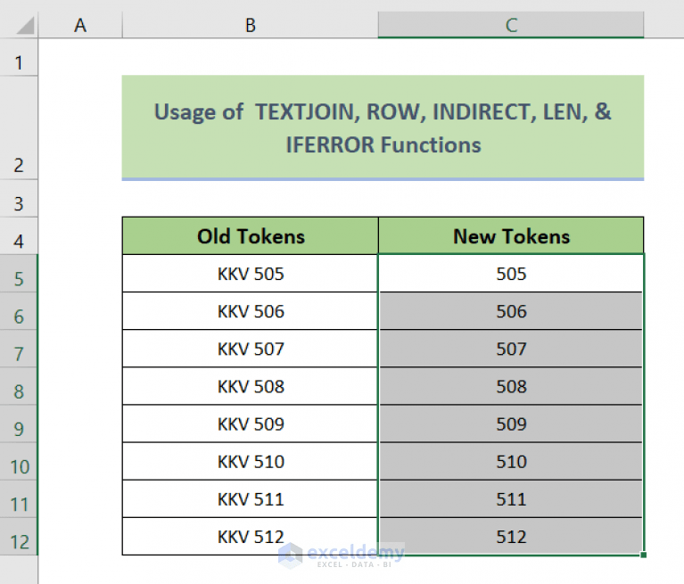Select New Tokens cell with value 512
Image resolution: width=684 pixels, height=584 pixels.
[x=511, y=537]
